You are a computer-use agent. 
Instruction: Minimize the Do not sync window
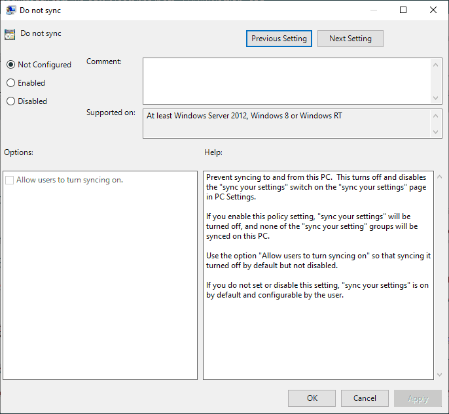click(x=373, y=10)
